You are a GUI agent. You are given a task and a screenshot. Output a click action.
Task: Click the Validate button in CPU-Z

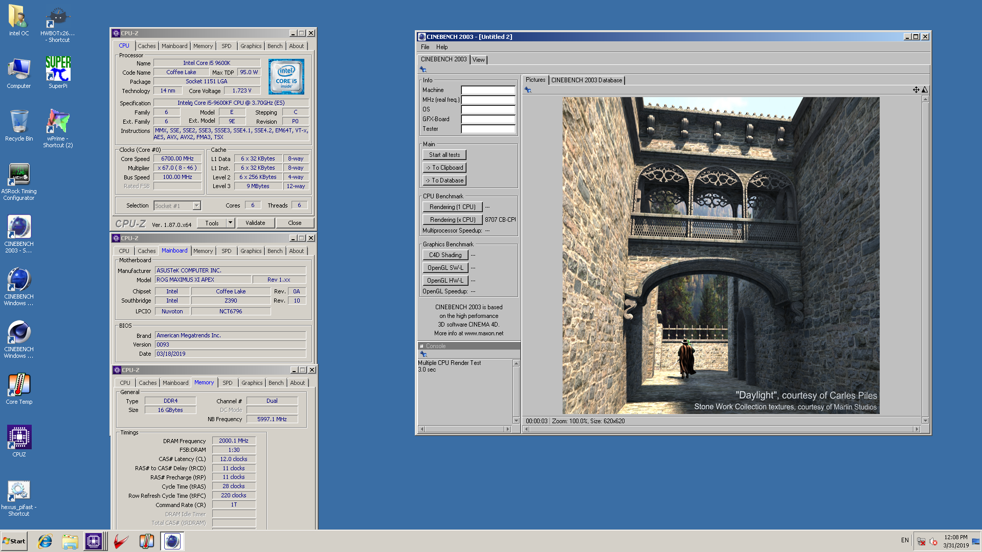tap(255, 223)
